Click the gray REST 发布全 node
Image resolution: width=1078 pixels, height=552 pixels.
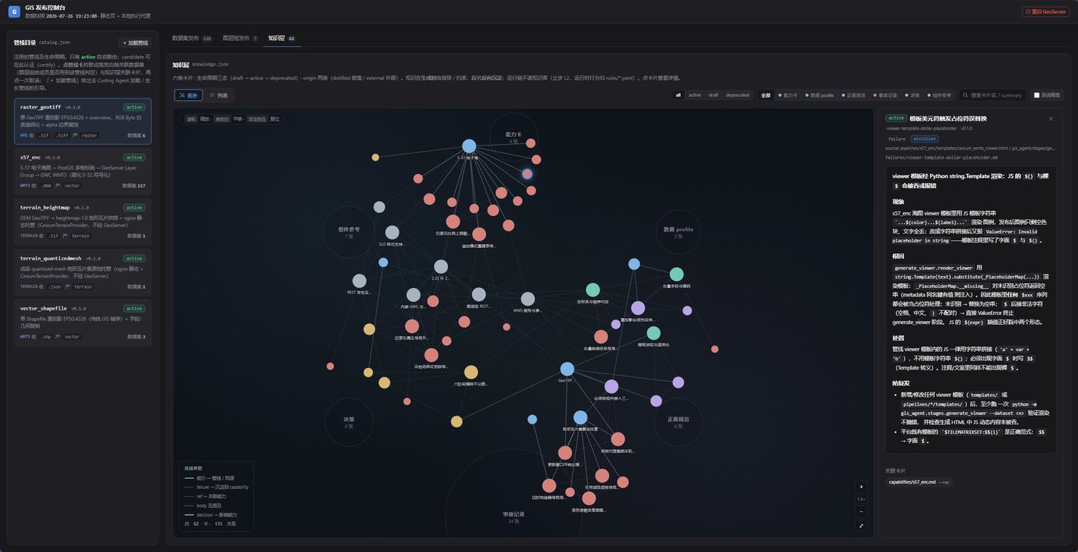[359, 281]
